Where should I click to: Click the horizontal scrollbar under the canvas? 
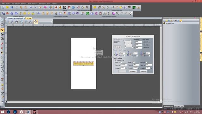click(x=83, y=102)
